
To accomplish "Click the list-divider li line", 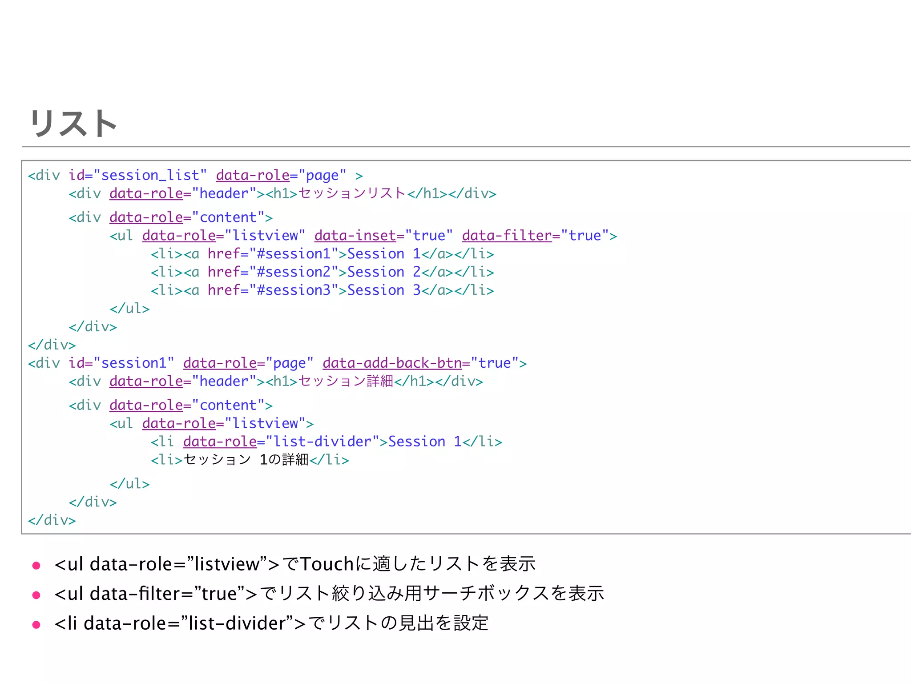I will tap(327, 442).
